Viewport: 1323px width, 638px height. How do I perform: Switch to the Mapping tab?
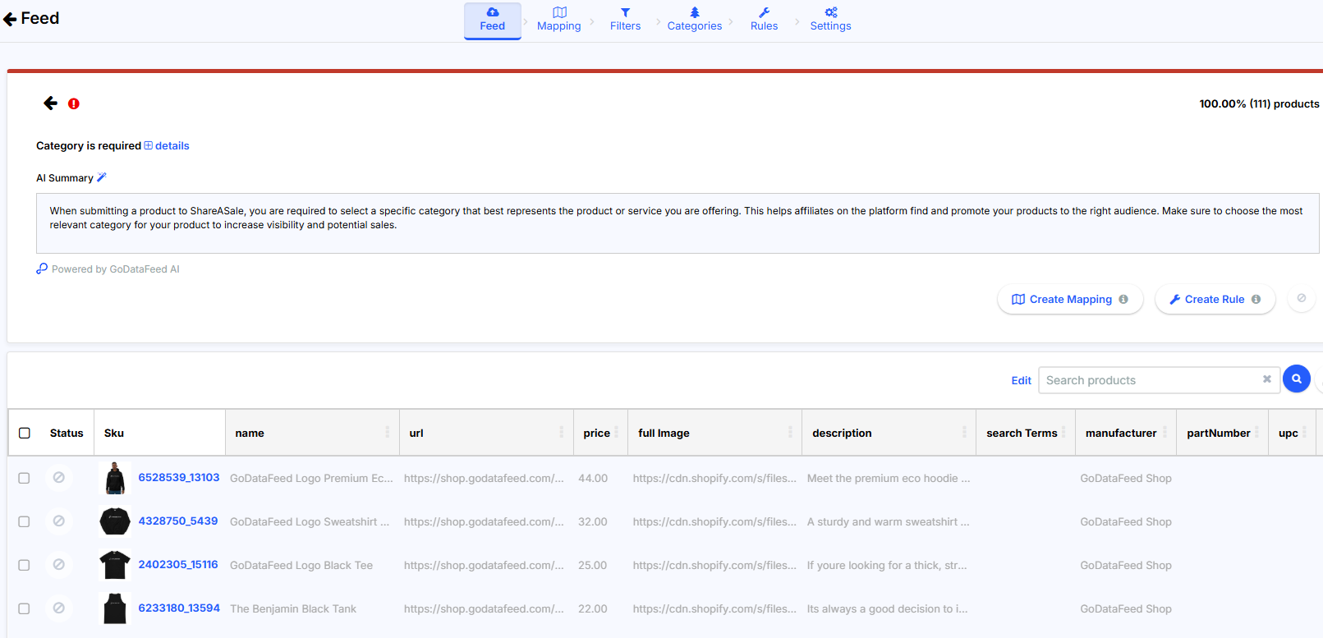pos(558,20)
